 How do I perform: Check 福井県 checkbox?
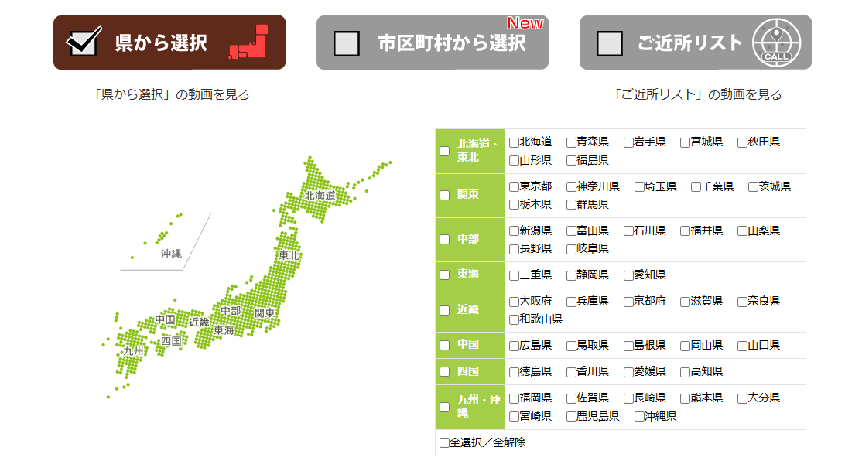[685, 231]
